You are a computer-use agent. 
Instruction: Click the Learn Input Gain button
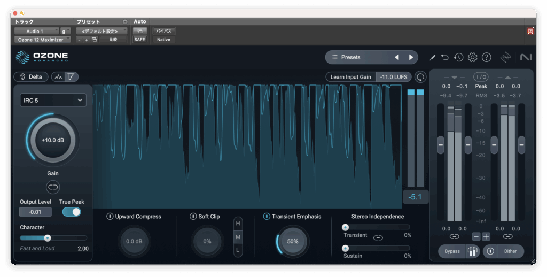pyautogui.click(x=350, y=77)
